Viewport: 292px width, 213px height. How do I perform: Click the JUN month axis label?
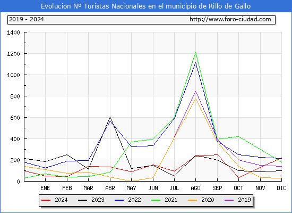point(153,188)
